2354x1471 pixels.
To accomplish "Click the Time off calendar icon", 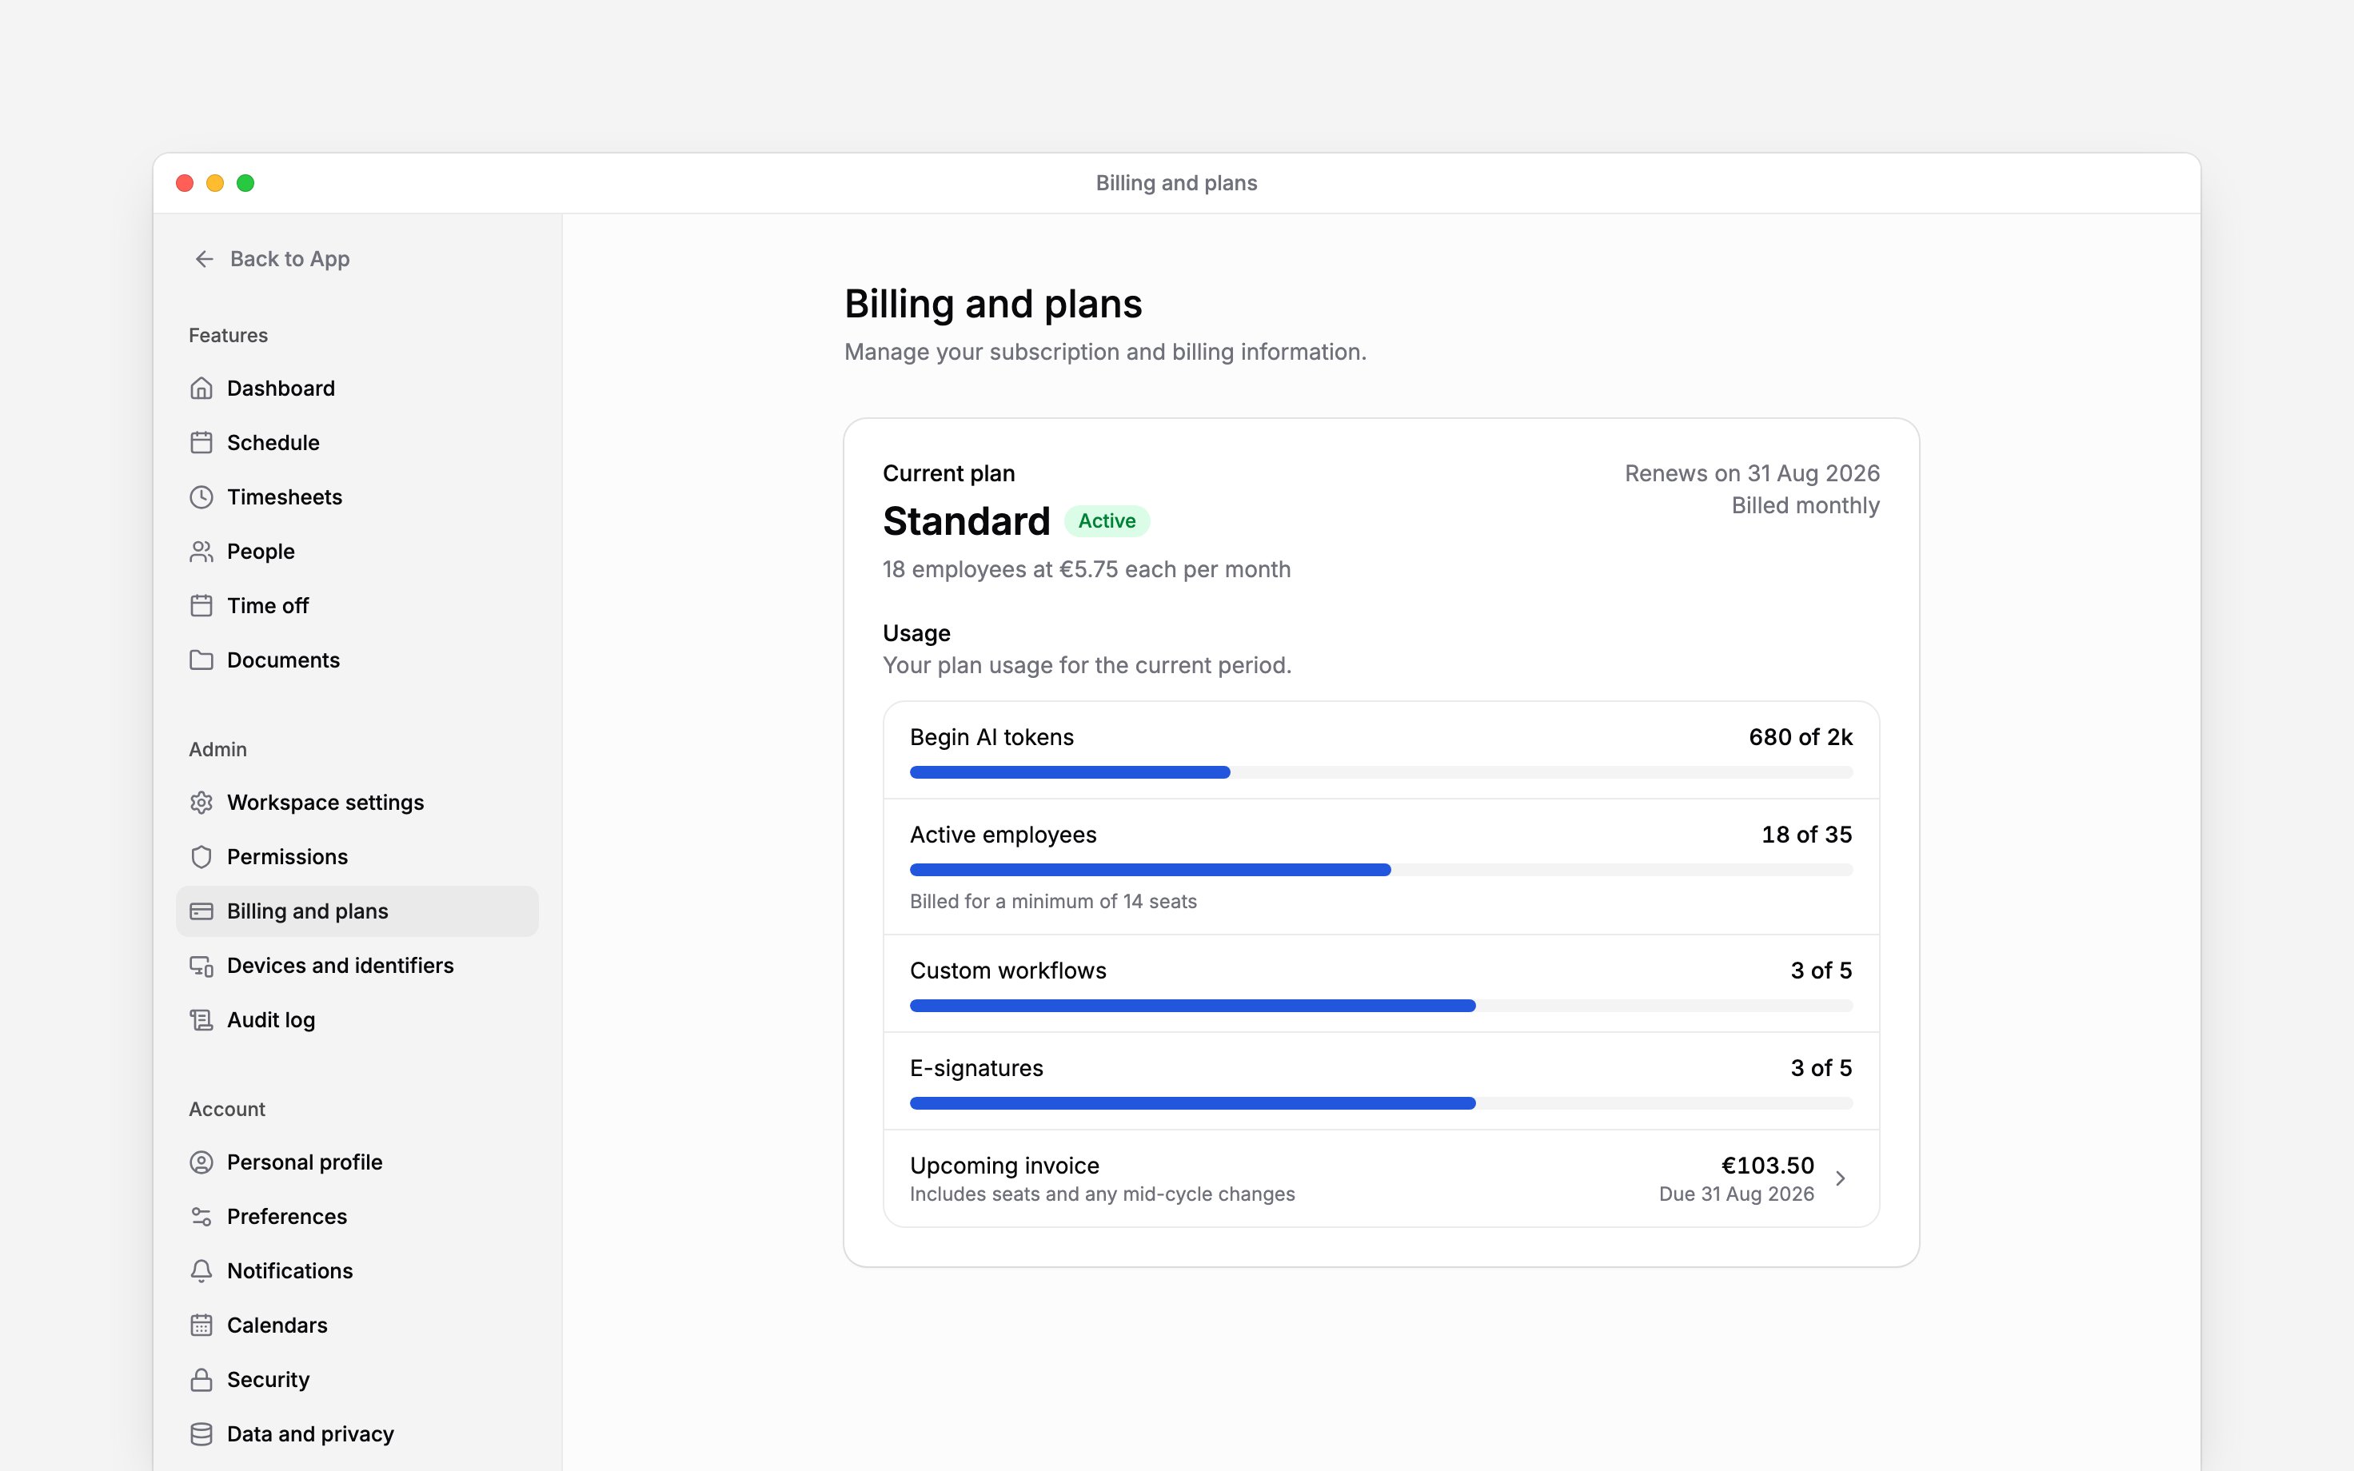I will [x=201, y=606].
